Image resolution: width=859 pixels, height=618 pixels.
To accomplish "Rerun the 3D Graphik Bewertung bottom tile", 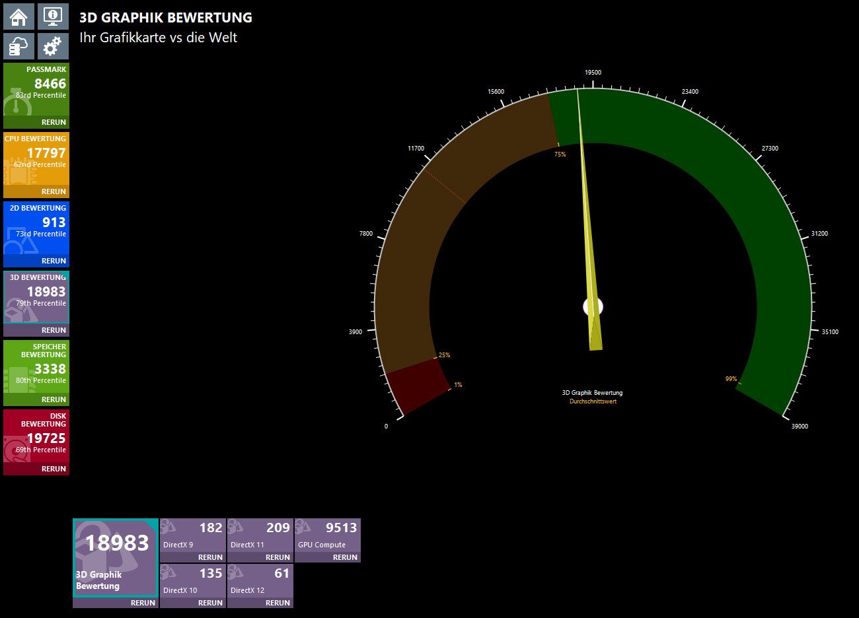I will click(x=143, y=603).
